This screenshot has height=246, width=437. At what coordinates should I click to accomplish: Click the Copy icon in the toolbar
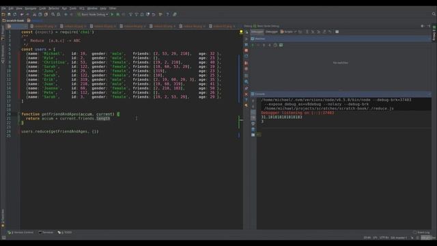[40, 14]
